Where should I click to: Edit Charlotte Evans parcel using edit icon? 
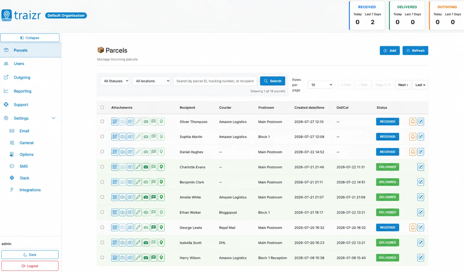point(421,167)
